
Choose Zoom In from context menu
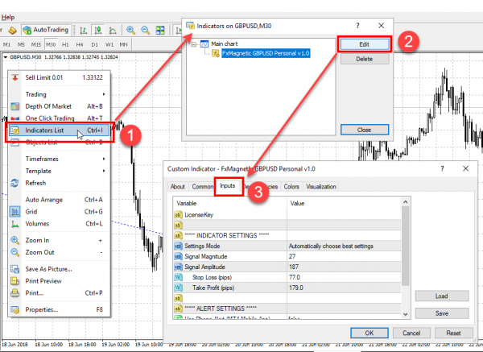coord(59,240)
